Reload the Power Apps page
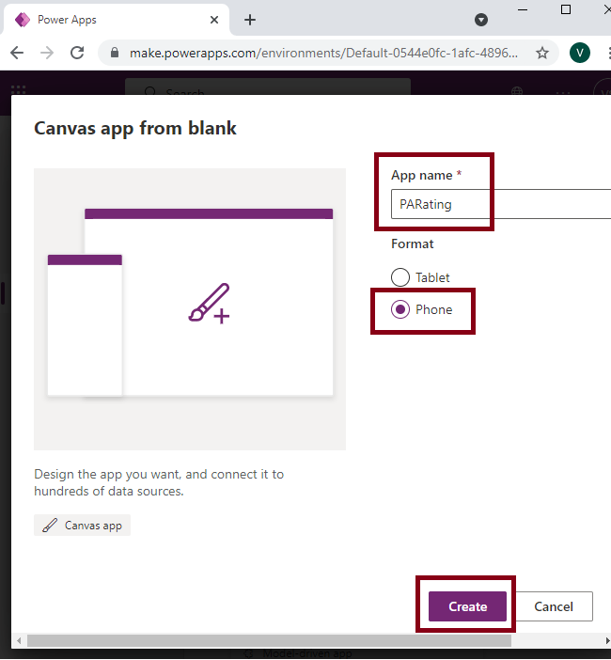The image size is (611, 660). [x=77, y=53]
